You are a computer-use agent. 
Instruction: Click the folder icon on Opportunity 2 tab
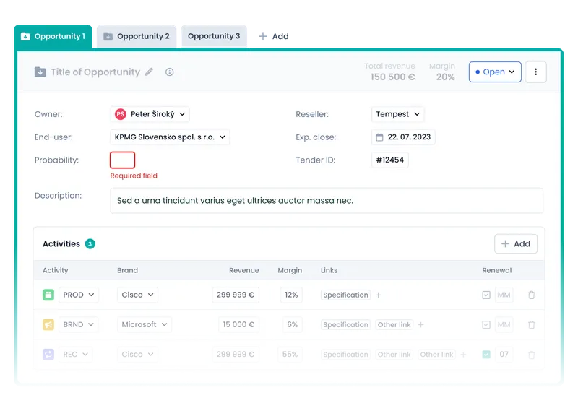pos(108,36)
